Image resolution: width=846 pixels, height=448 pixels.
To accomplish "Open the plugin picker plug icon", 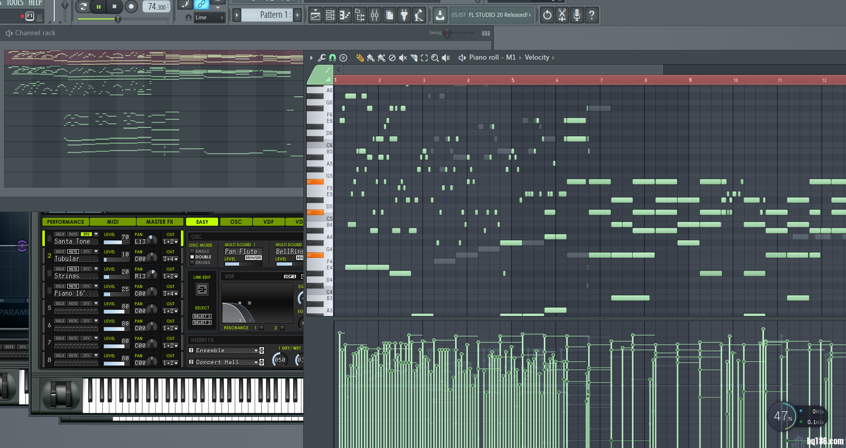I will (x=404, y=15).
